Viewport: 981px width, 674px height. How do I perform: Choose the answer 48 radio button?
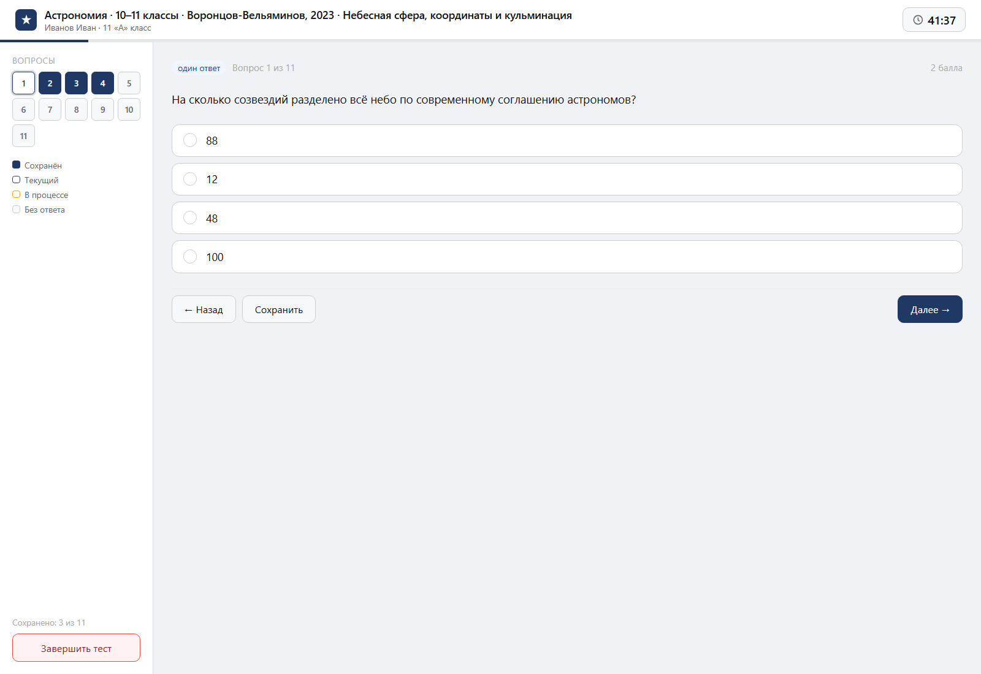(x=190, y=218)
